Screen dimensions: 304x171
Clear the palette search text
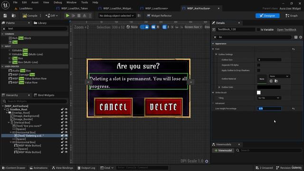tap(4, 28)
